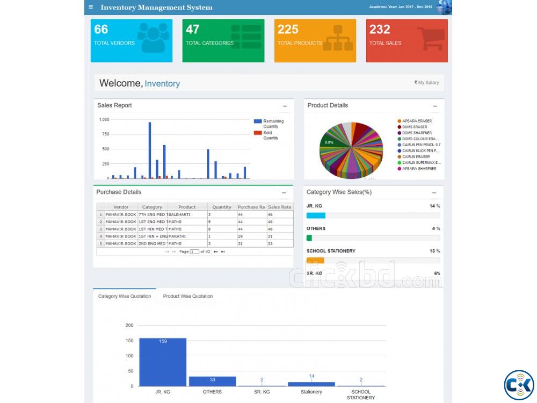Click the 8.6% pie chart slice
Screen dimensions: 537x403
pyautogui.click(x=330, y=141)
